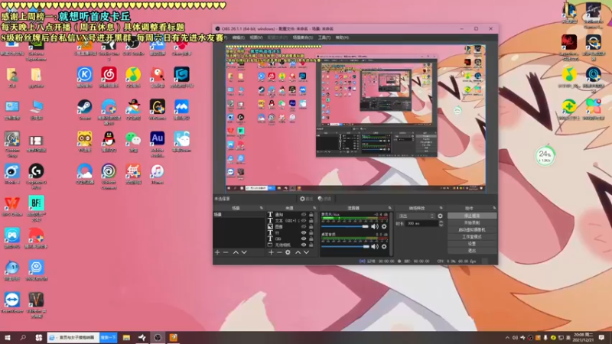Move the scene down in the Scenes panel
612x344 pixels.
coord(244,252)
